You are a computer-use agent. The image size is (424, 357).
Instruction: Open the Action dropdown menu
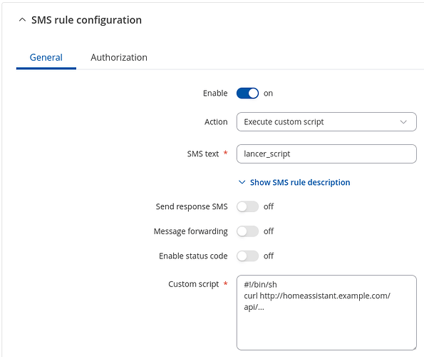coord(326,122)
